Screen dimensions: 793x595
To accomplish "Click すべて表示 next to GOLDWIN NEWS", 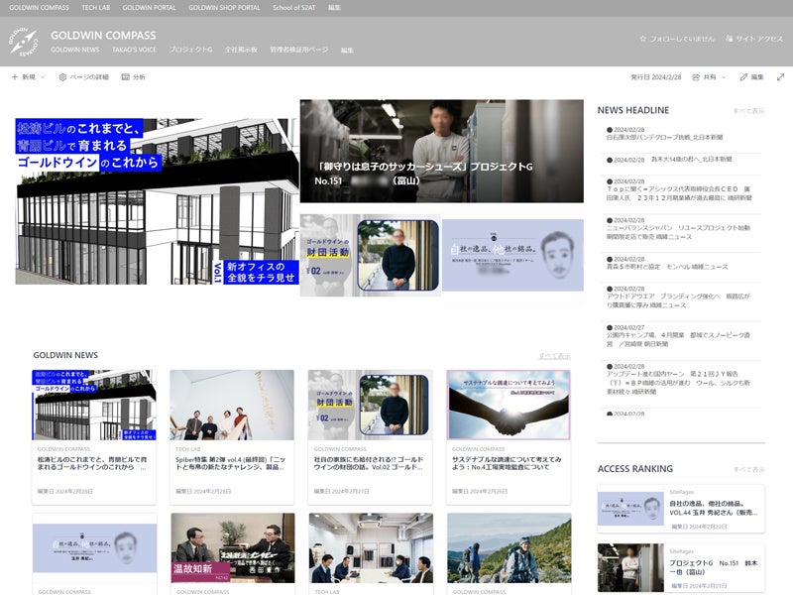I will [x=555, y=356].
